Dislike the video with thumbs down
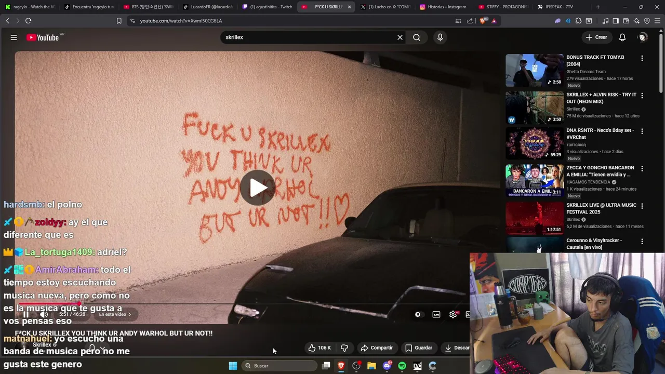This screenshot has width=665, height=374. [x=344, y=348]
